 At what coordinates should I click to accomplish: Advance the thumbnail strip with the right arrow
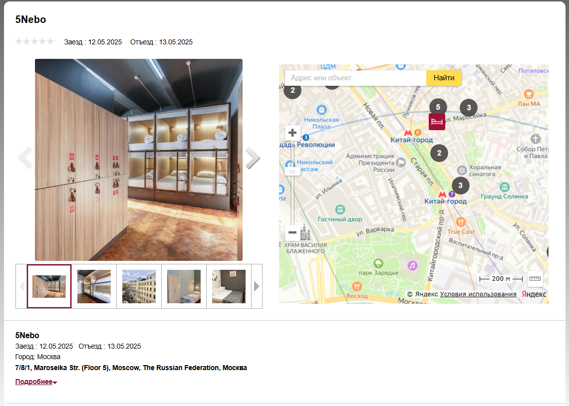[257, 286]
